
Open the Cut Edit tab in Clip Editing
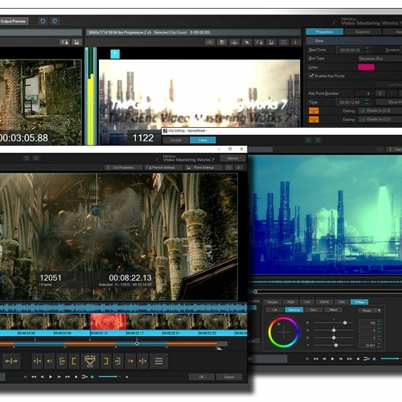click(175, 140)
